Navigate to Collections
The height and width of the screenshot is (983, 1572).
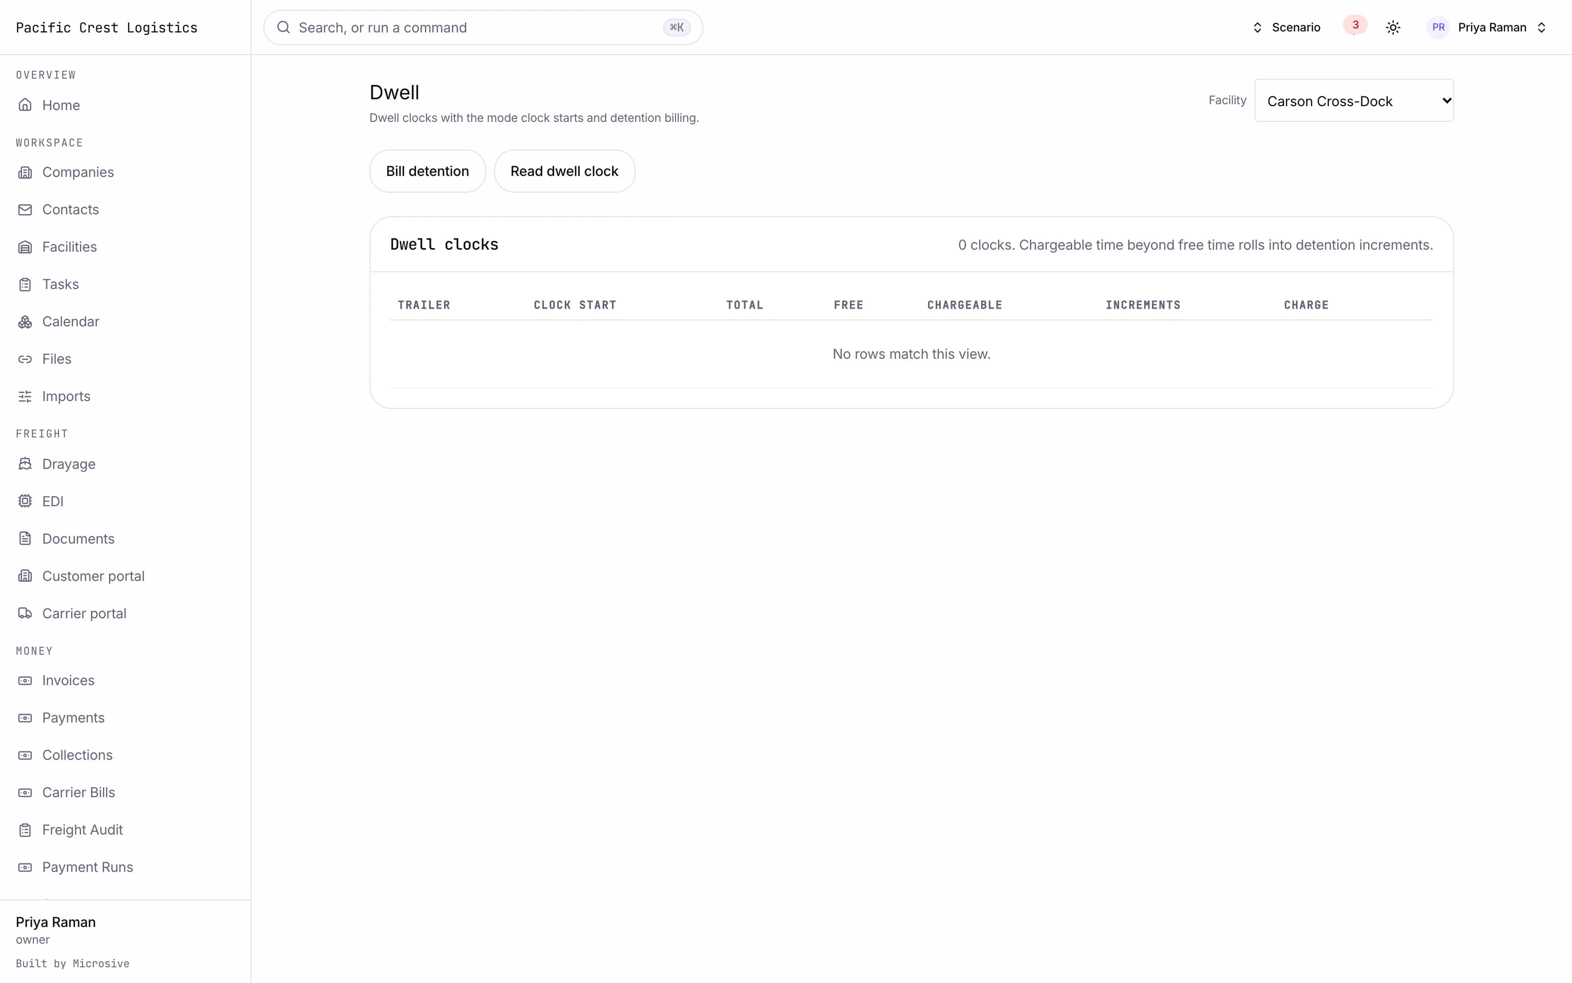point(77,755)
